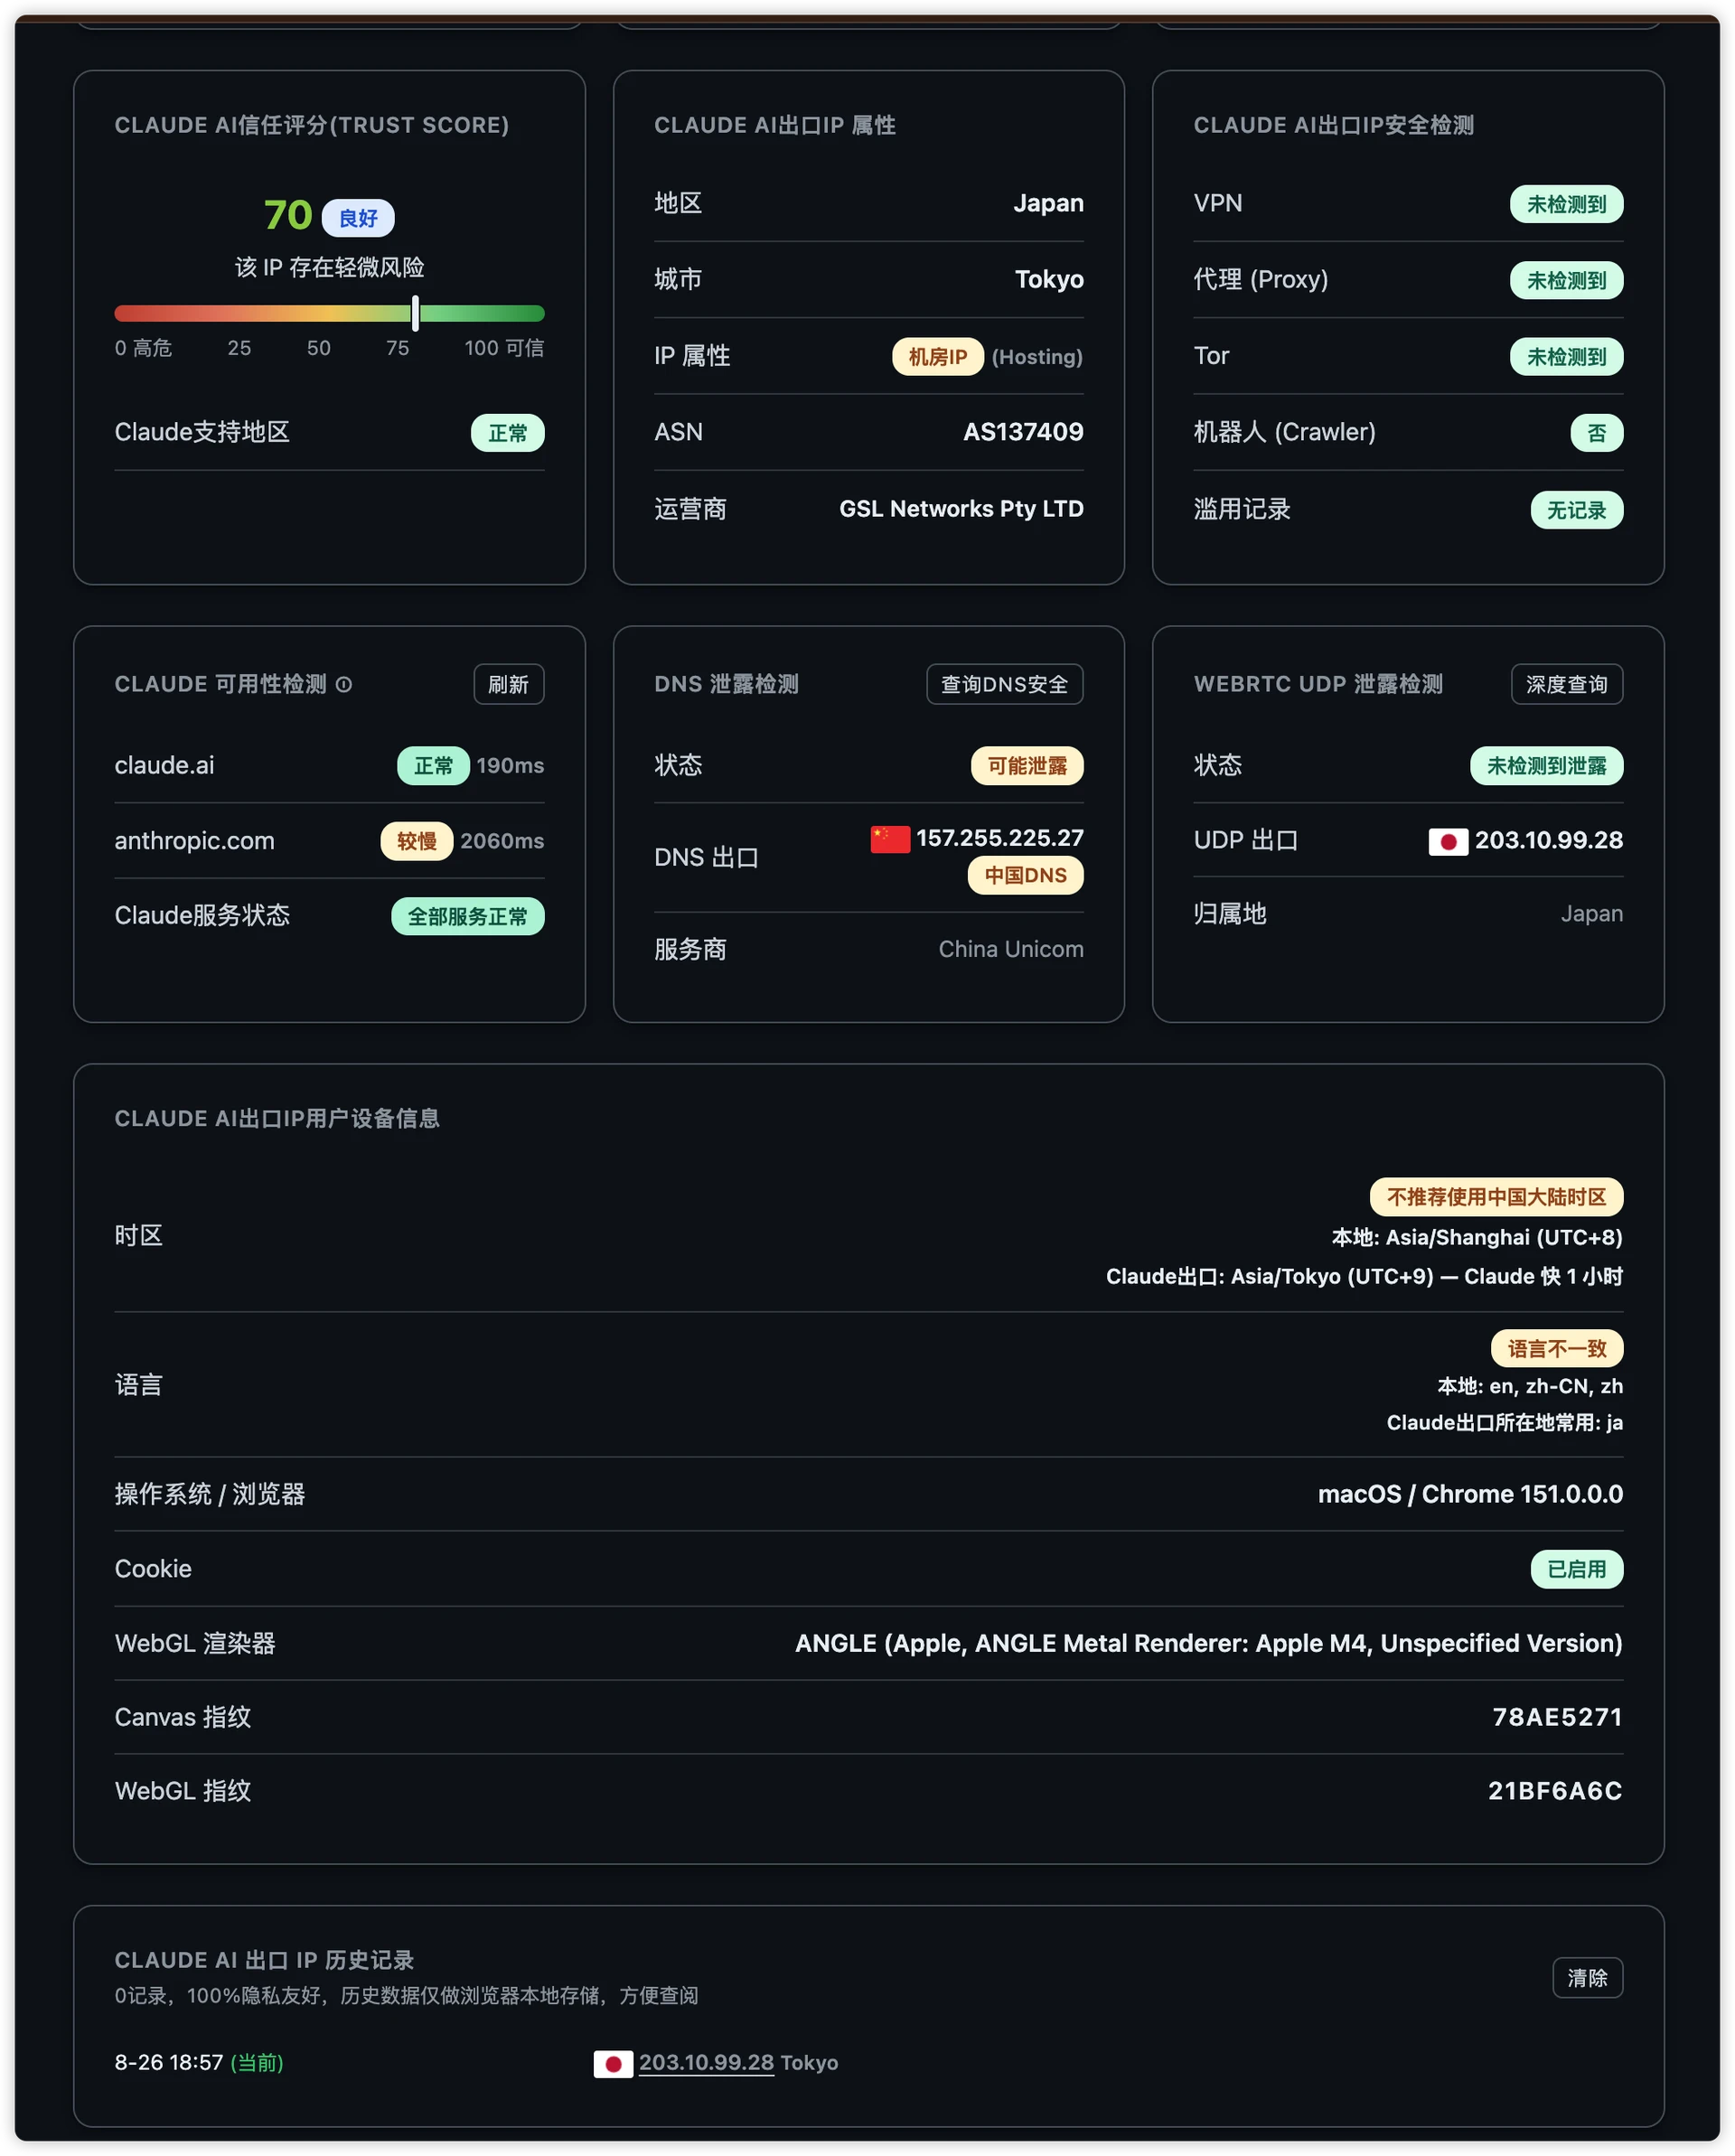Image resolution: width=1735 pixels, height=2156 pixels.
Task: Click the 未检测到泄露 status badge
Action: [1546, 766]
